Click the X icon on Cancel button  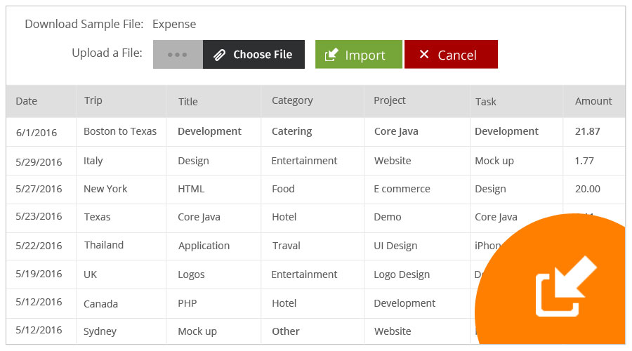coord(424,54)
